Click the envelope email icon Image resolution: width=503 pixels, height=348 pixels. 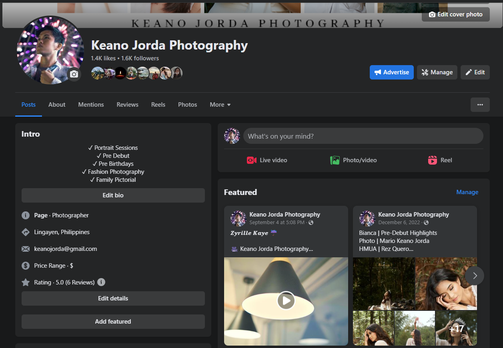(x=26, y=249)
